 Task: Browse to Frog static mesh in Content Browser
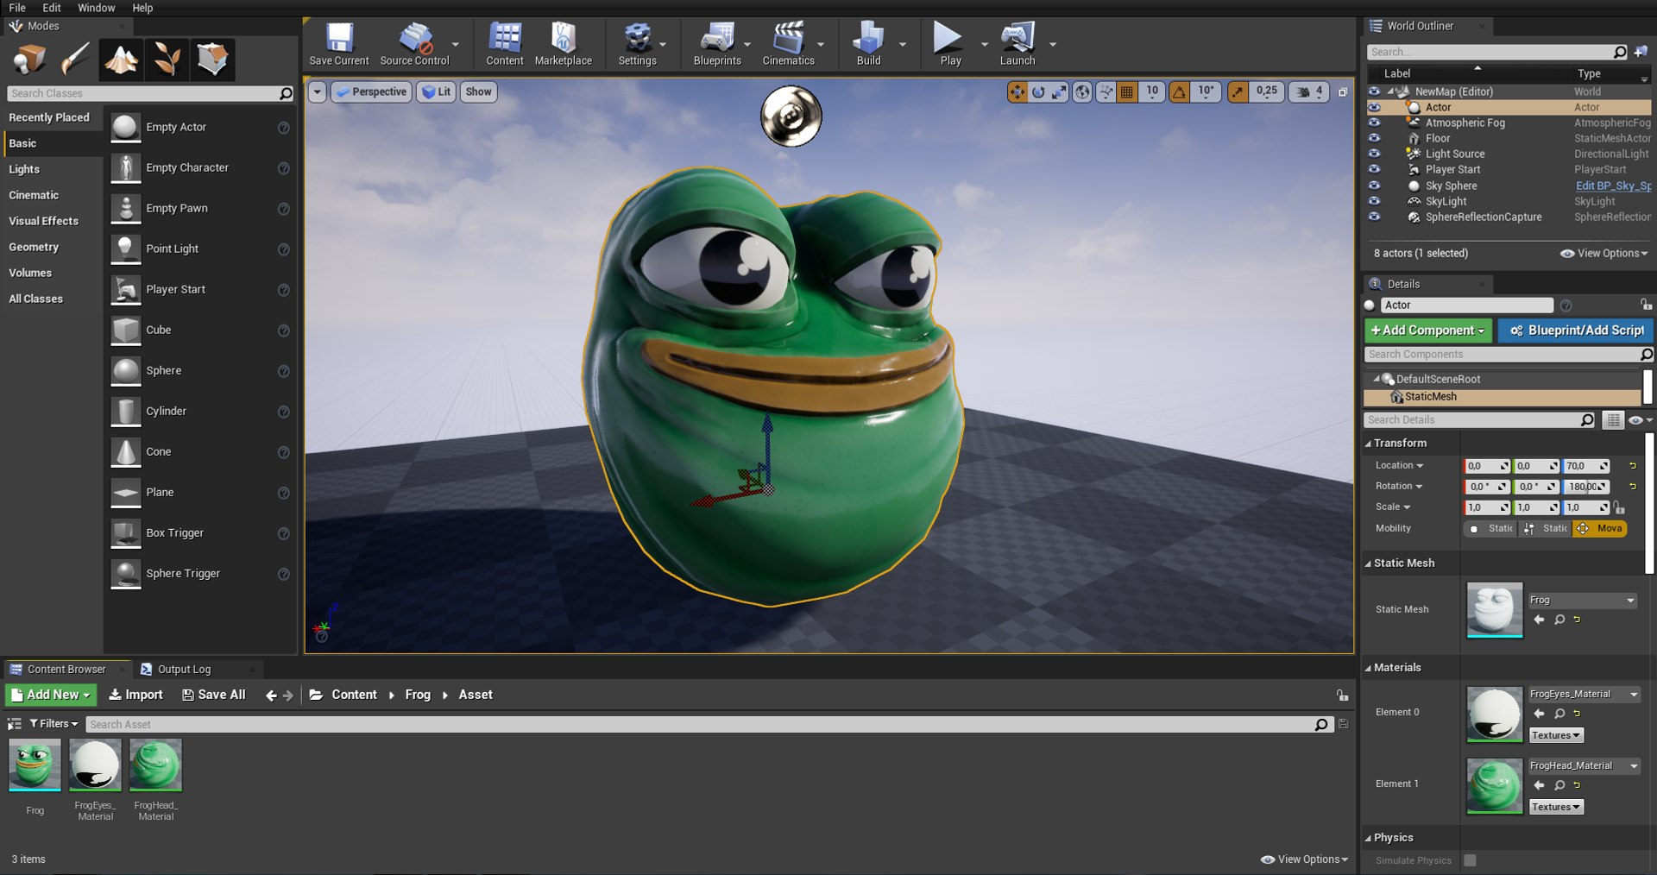(1559, 620)
